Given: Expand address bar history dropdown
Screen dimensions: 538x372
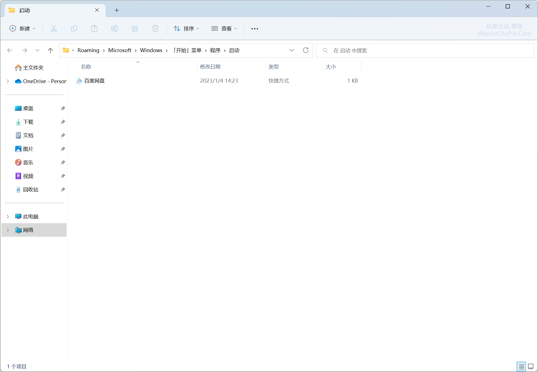Looking at the screenshot, I should click(x=292, y=50).
